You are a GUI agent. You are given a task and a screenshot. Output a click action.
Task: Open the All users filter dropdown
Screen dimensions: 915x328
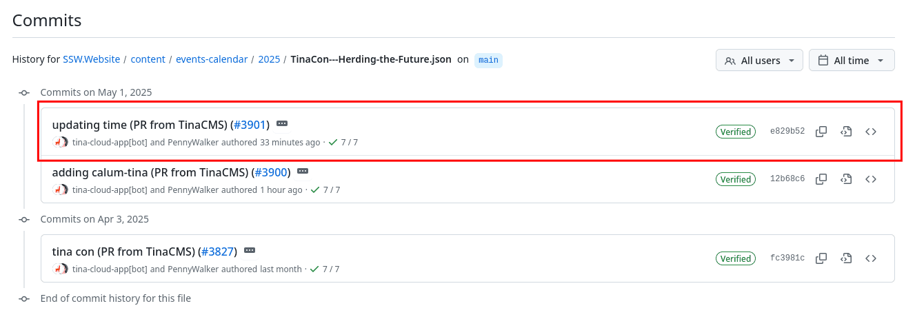tap(759, 61)
